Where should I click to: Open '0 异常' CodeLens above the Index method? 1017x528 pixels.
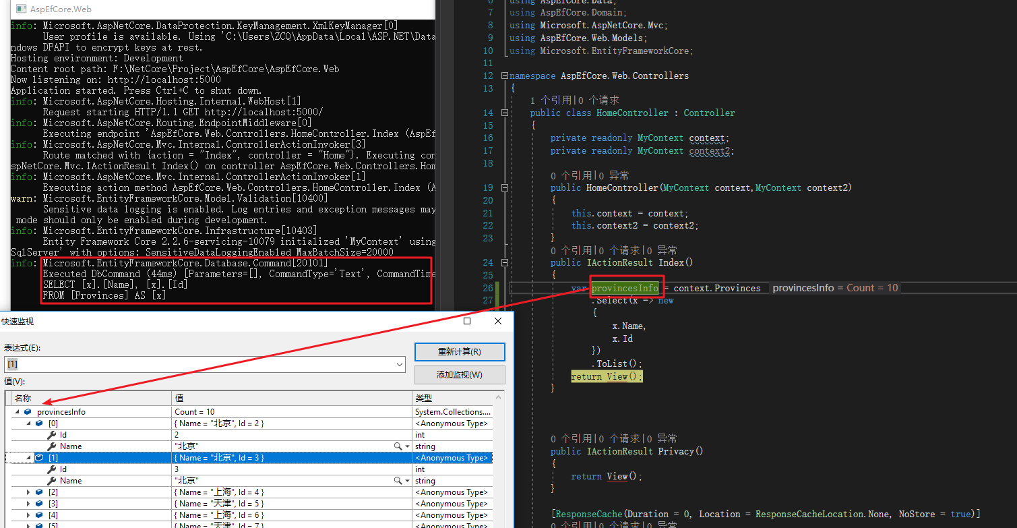pos(662,250)
